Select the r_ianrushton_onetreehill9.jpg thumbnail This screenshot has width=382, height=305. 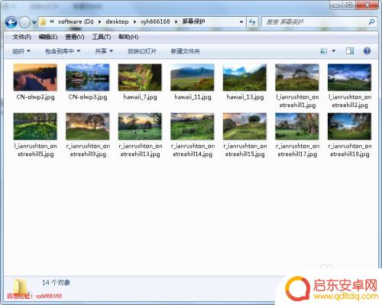[88, 126]
